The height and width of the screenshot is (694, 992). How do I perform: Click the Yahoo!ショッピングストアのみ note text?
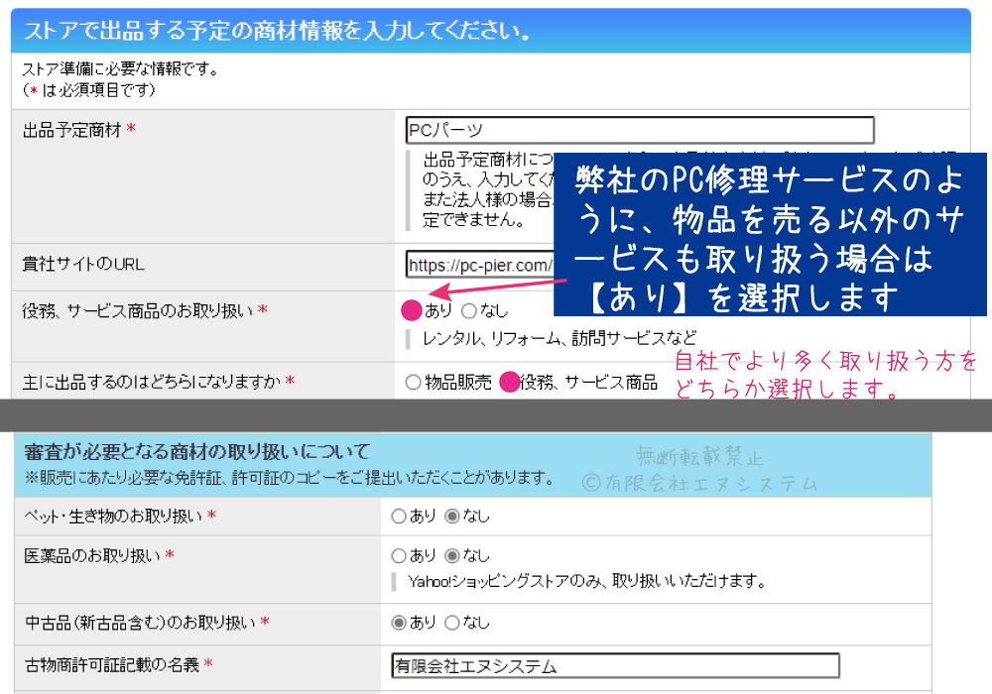[587, 581]
